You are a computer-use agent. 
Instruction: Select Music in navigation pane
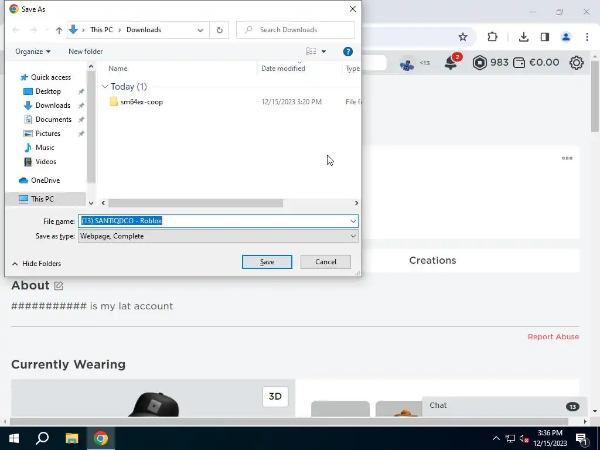point(45,148)
